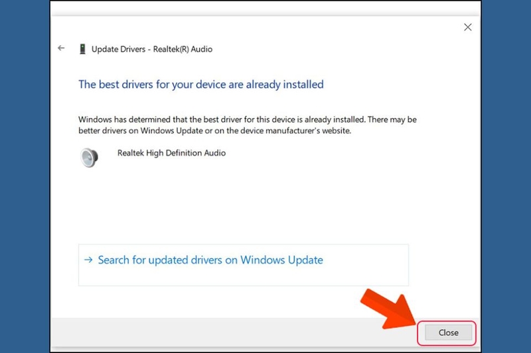Close the dialog with the X icon
The image size is (531, 353).
(x=468, y=27)
